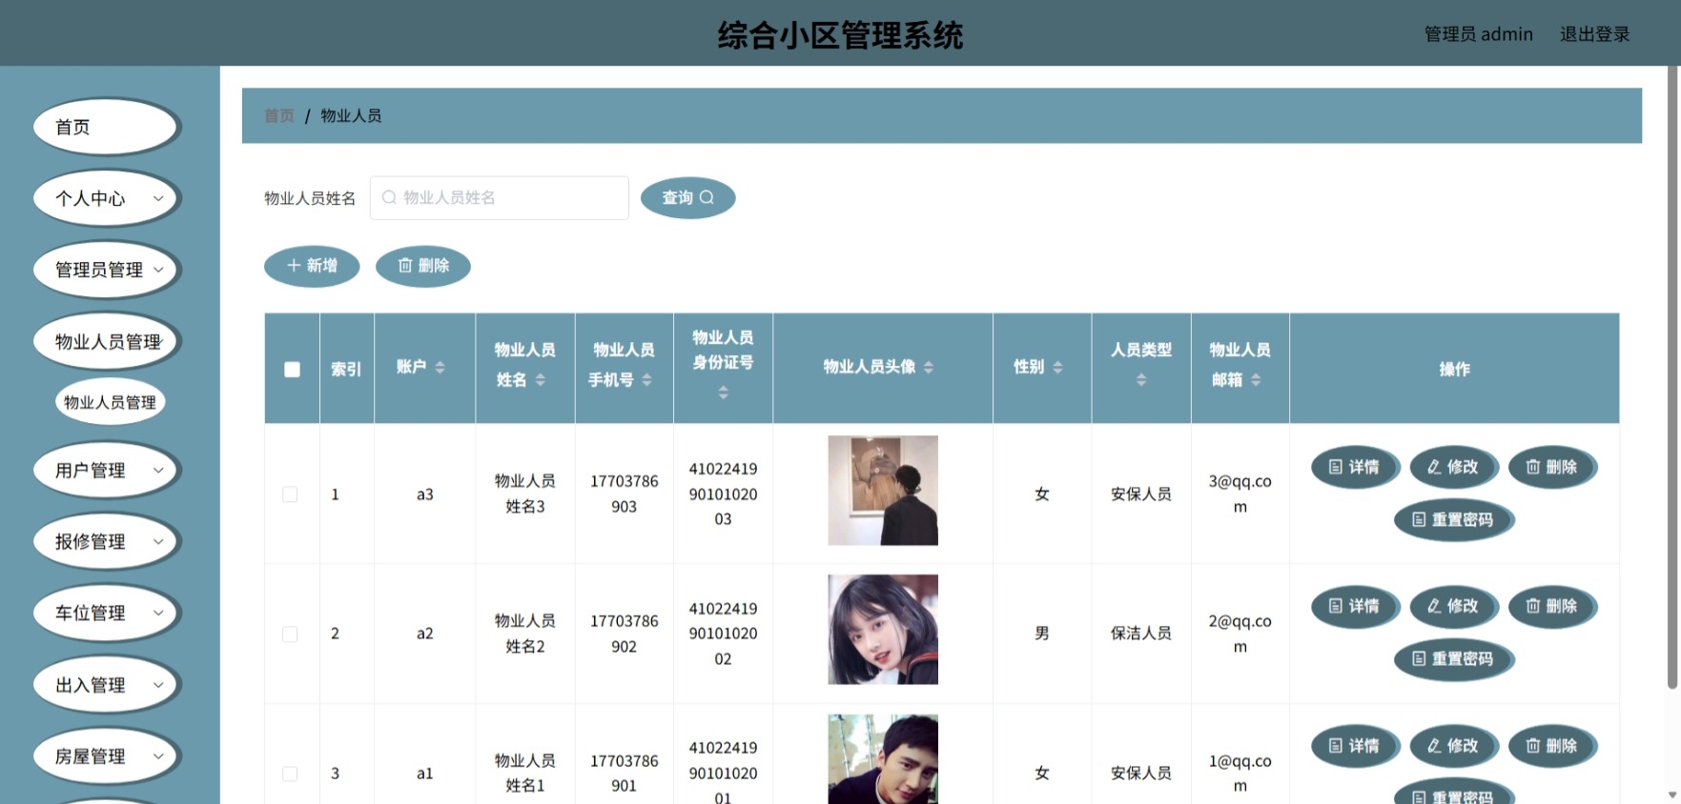
Task: Open 详情 for account a2
Action: coord(1354,606)
